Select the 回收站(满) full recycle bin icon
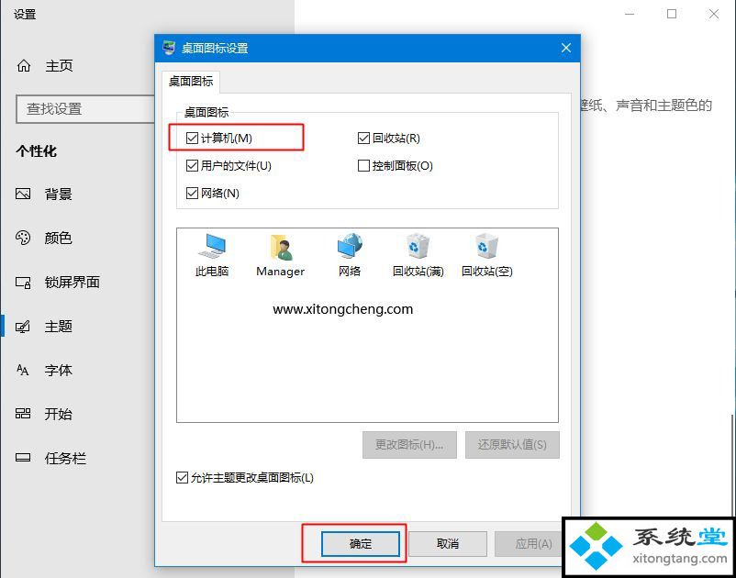The image size is (736, 578). point(418,246)
